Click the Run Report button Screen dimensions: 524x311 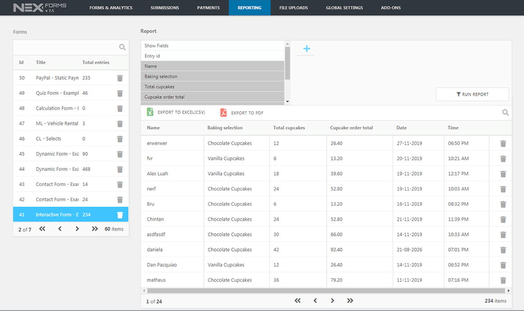point(473,94)
